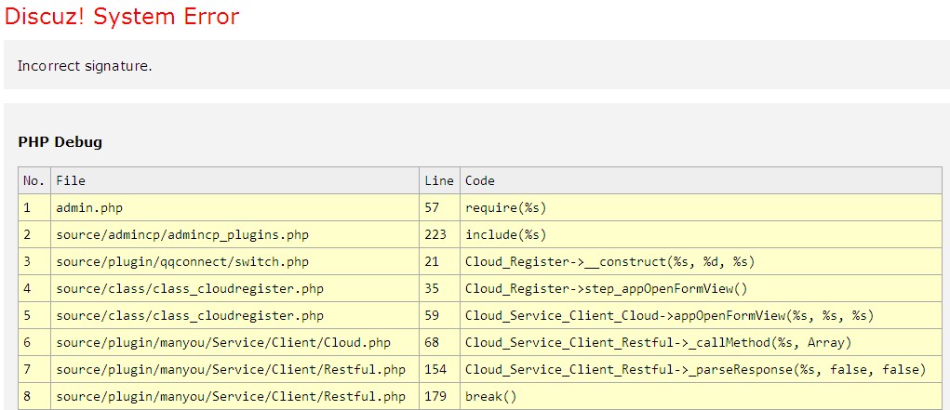The width and height of the screenshot is (950, 410).
Task: Click the admin.php file cell
Action: pyautogui.click(x=235, y=207)
